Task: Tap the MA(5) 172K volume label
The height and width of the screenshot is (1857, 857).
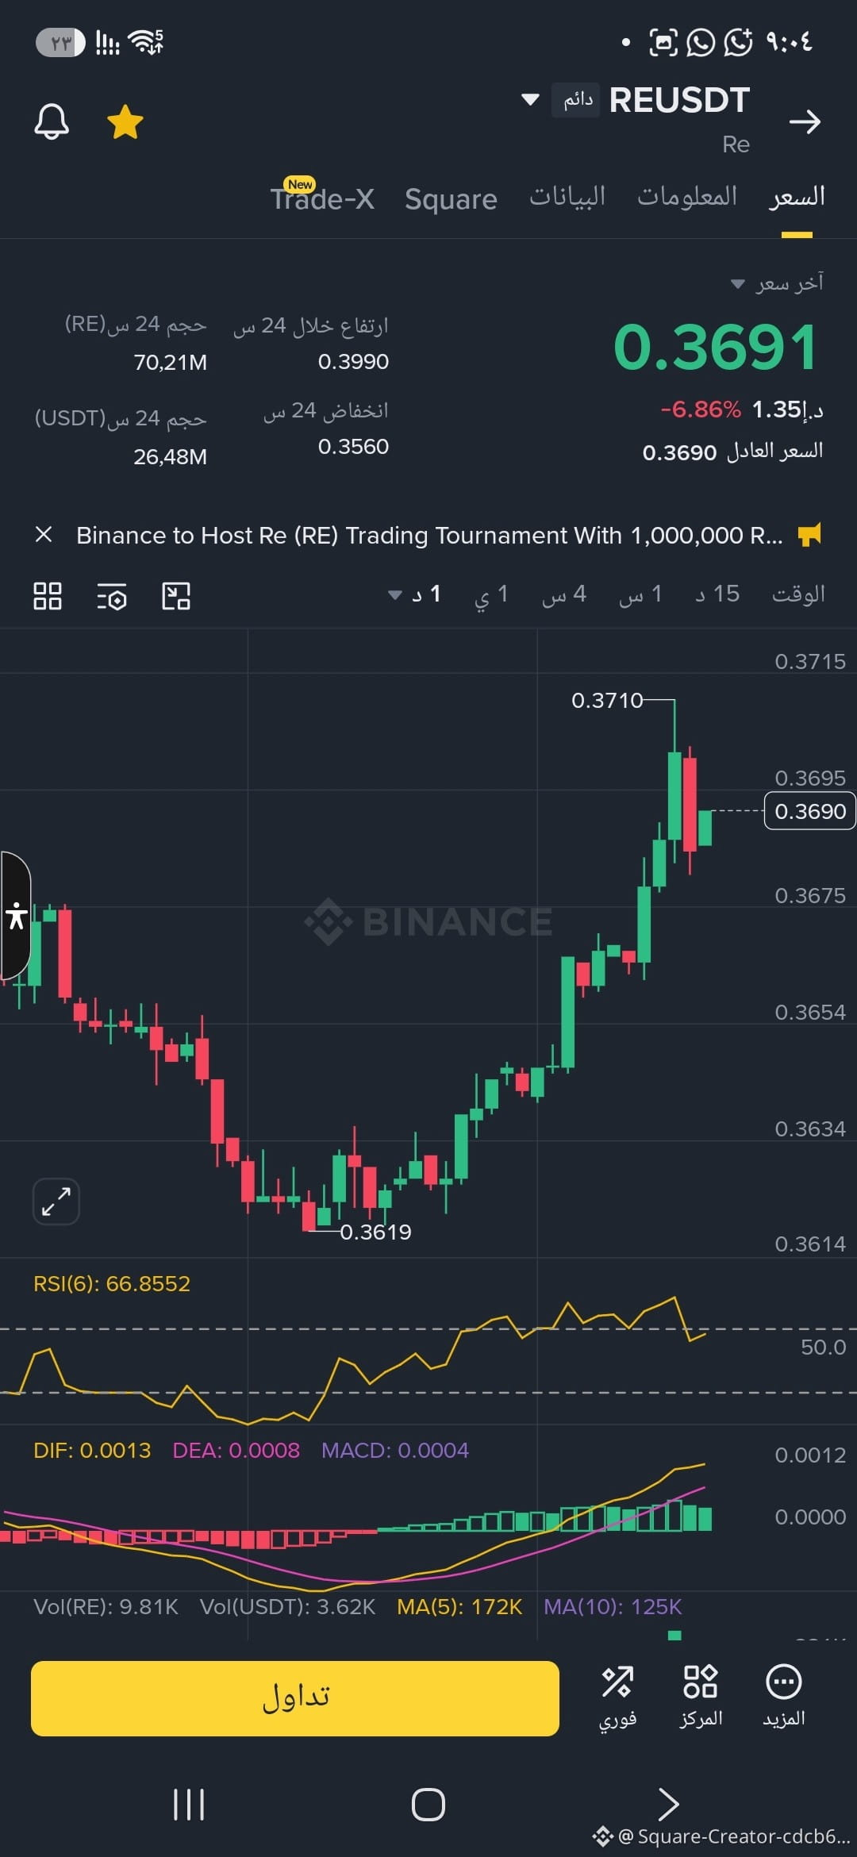Action: (459, 1607)
